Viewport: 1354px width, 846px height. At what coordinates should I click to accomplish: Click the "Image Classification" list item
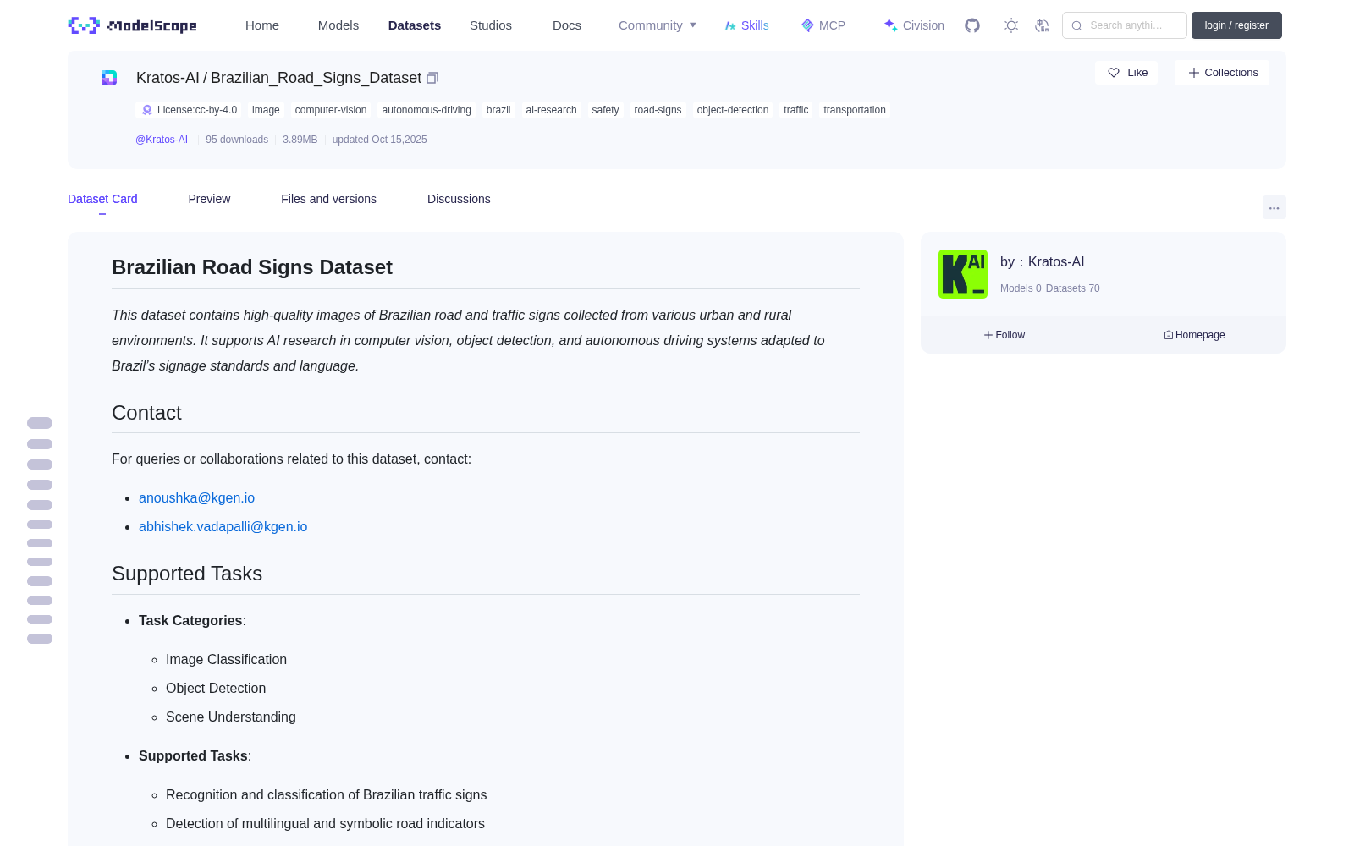click(226, 660)
